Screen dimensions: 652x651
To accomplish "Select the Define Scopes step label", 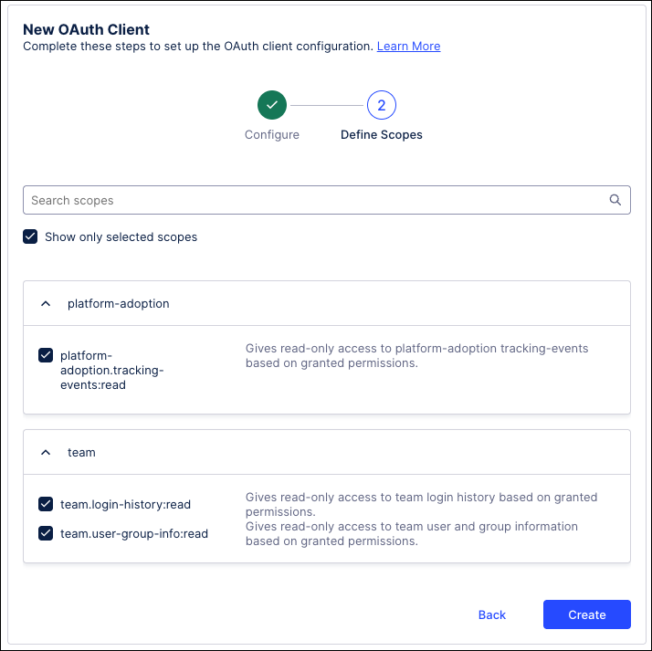I will coord(382,135).
